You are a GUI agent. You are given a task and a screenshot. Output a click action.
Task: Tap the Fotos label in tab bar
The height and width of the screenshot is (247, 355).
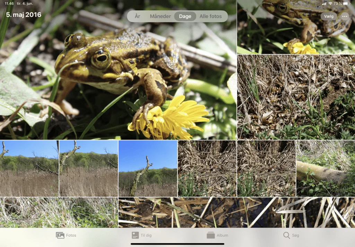pyautogui.click(x=71, y=235)
